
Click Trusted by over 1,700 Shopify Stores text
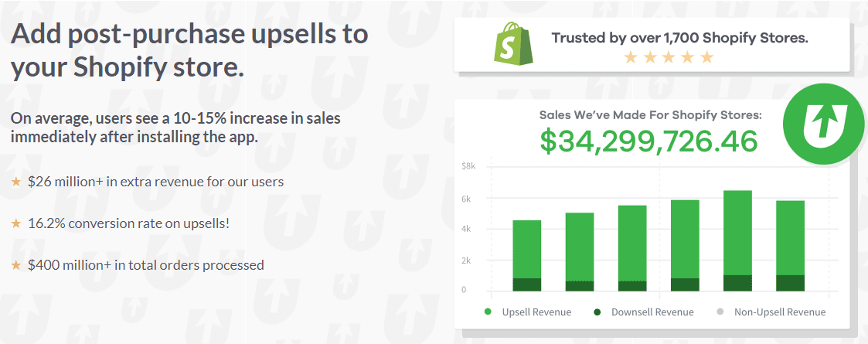tap(679, 38)
